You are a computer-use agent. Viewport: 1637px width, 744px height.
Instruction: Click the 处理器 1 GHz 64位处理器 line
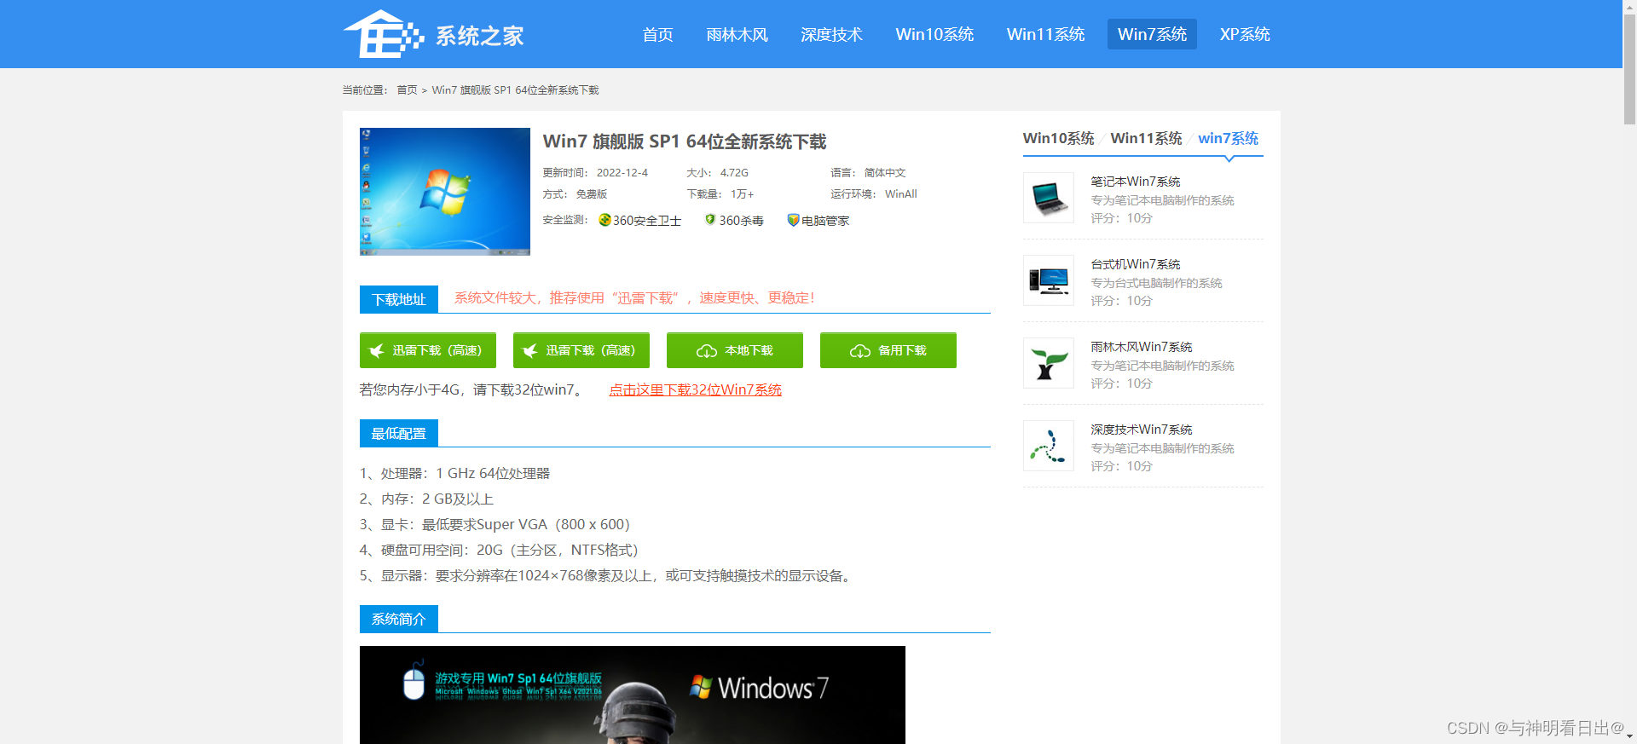(x=454, y=473)
